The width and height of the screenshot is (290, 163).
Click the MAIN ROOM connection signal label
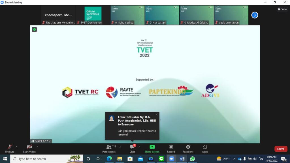click(x=41, y=141)
